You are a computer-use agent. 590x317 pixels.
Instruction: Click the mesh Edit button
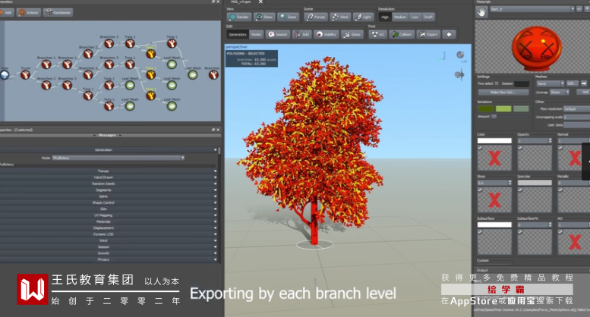click(x=572, y=83)
